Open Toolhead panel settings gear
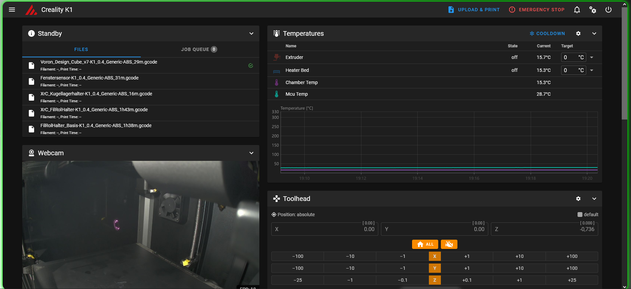Image resolution: width=631 pixels, height=289 pixels. [578, 199]
